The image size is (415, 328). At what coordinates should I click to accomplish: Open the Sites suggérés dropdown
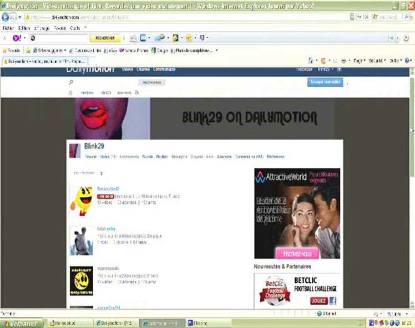tap(49, 51)
